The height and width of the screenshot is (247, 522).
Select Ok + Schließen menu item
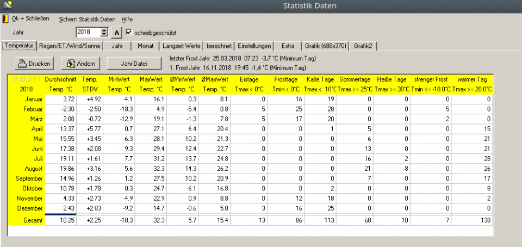(x=27, y=19)
